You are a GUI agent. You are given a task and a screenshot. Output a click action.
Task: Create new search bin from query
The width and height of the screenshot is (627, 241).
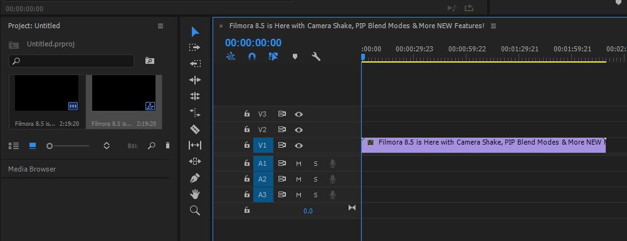click(150, 61)
